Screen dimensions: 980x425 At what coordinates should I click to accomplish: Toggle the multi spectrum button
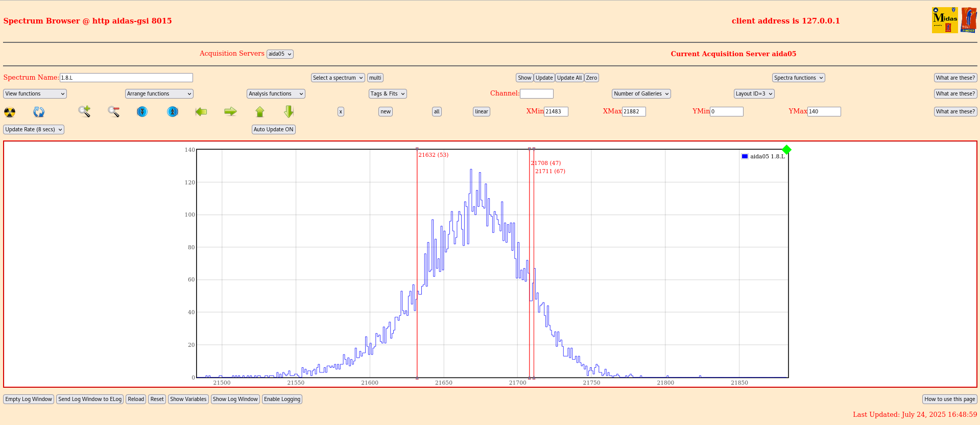click(375, 78)
